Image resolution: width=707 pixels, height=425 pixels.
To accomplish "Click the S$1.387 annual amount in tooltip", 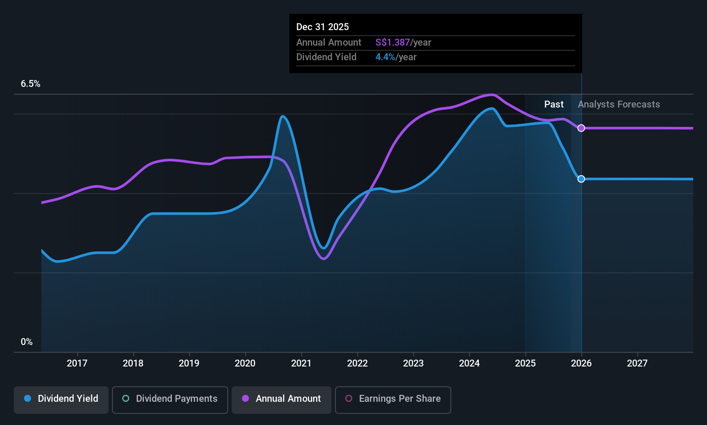I will pyautogui.click(x=393, y=42).
